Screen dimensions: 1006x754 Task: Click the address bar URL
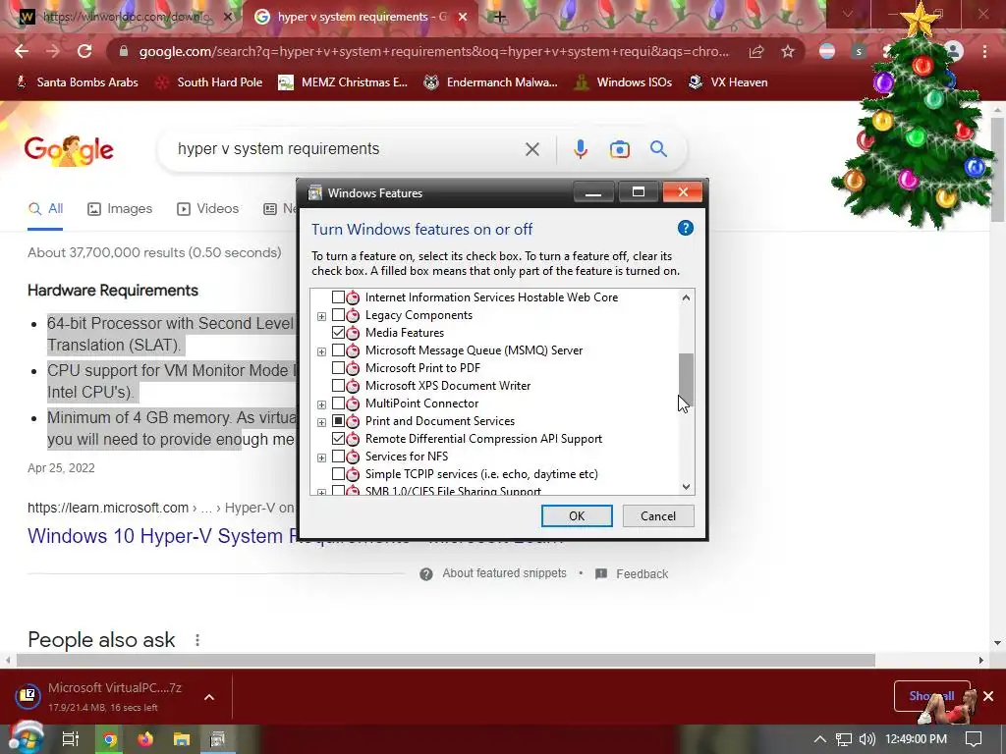point(433,51)
